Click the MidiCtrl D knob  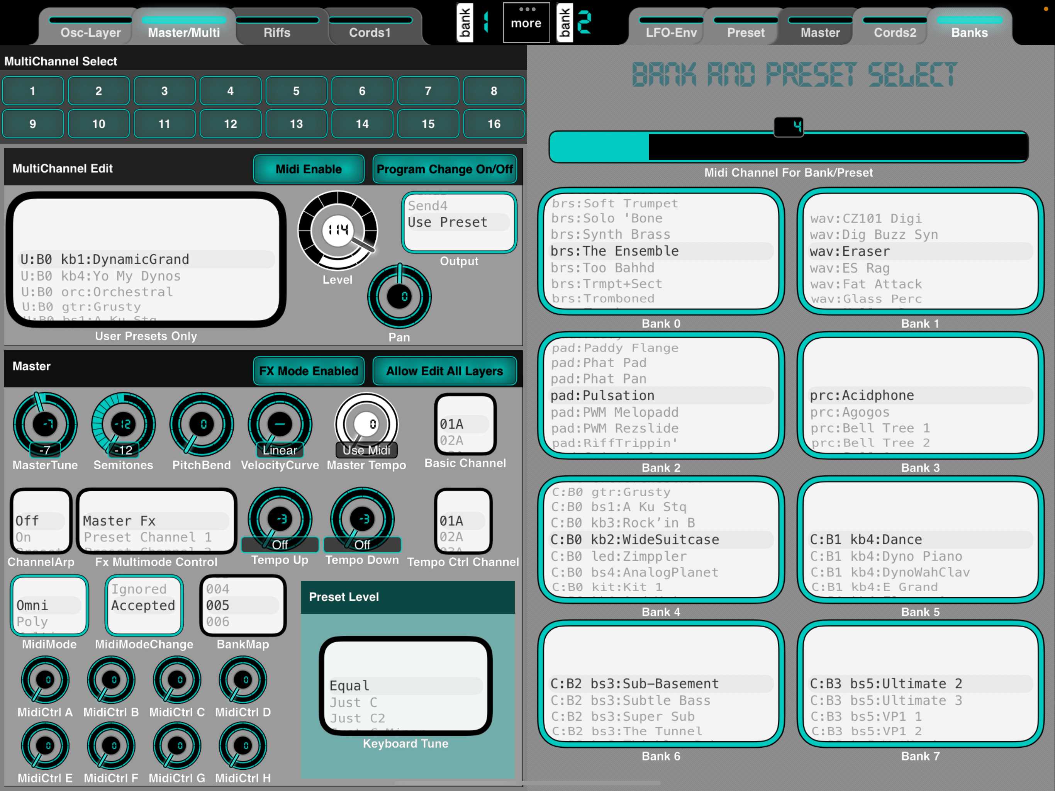point(243,680)
